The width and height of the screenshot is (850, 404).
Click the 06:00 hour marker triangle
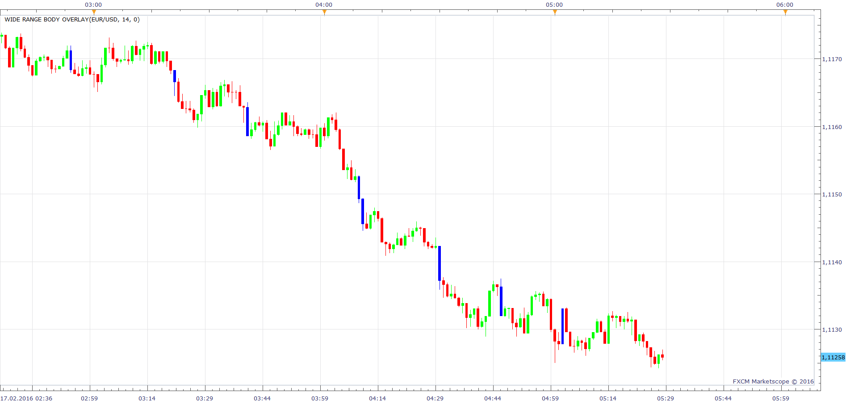pyautogui.click(x=785, y=12)
